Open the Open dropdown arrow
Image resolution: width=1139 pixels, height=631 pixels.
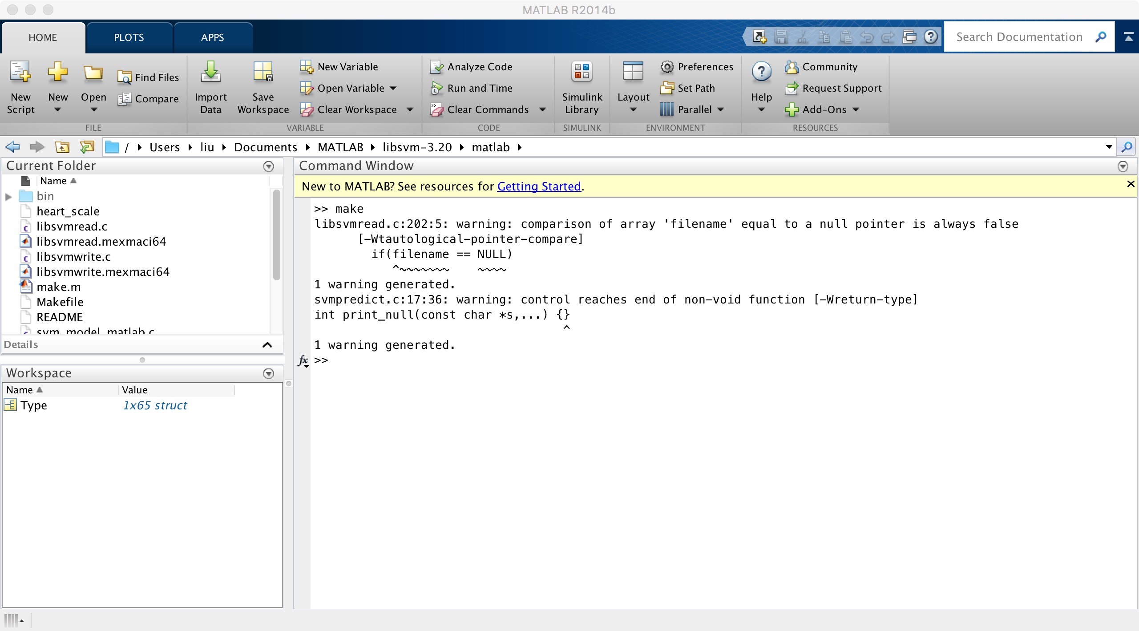pyautogui.click(x=93, y=109)
